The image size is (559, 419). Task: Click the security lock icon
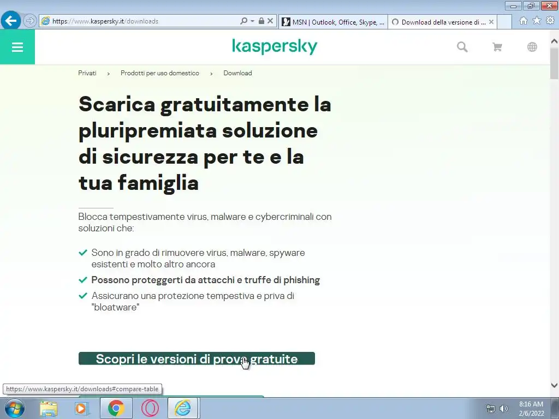click(261, 21)
